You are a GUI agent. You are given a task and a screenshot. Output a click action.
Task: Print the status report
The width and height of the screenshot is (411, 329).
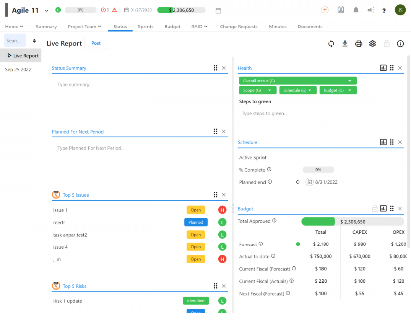[359, 44]
